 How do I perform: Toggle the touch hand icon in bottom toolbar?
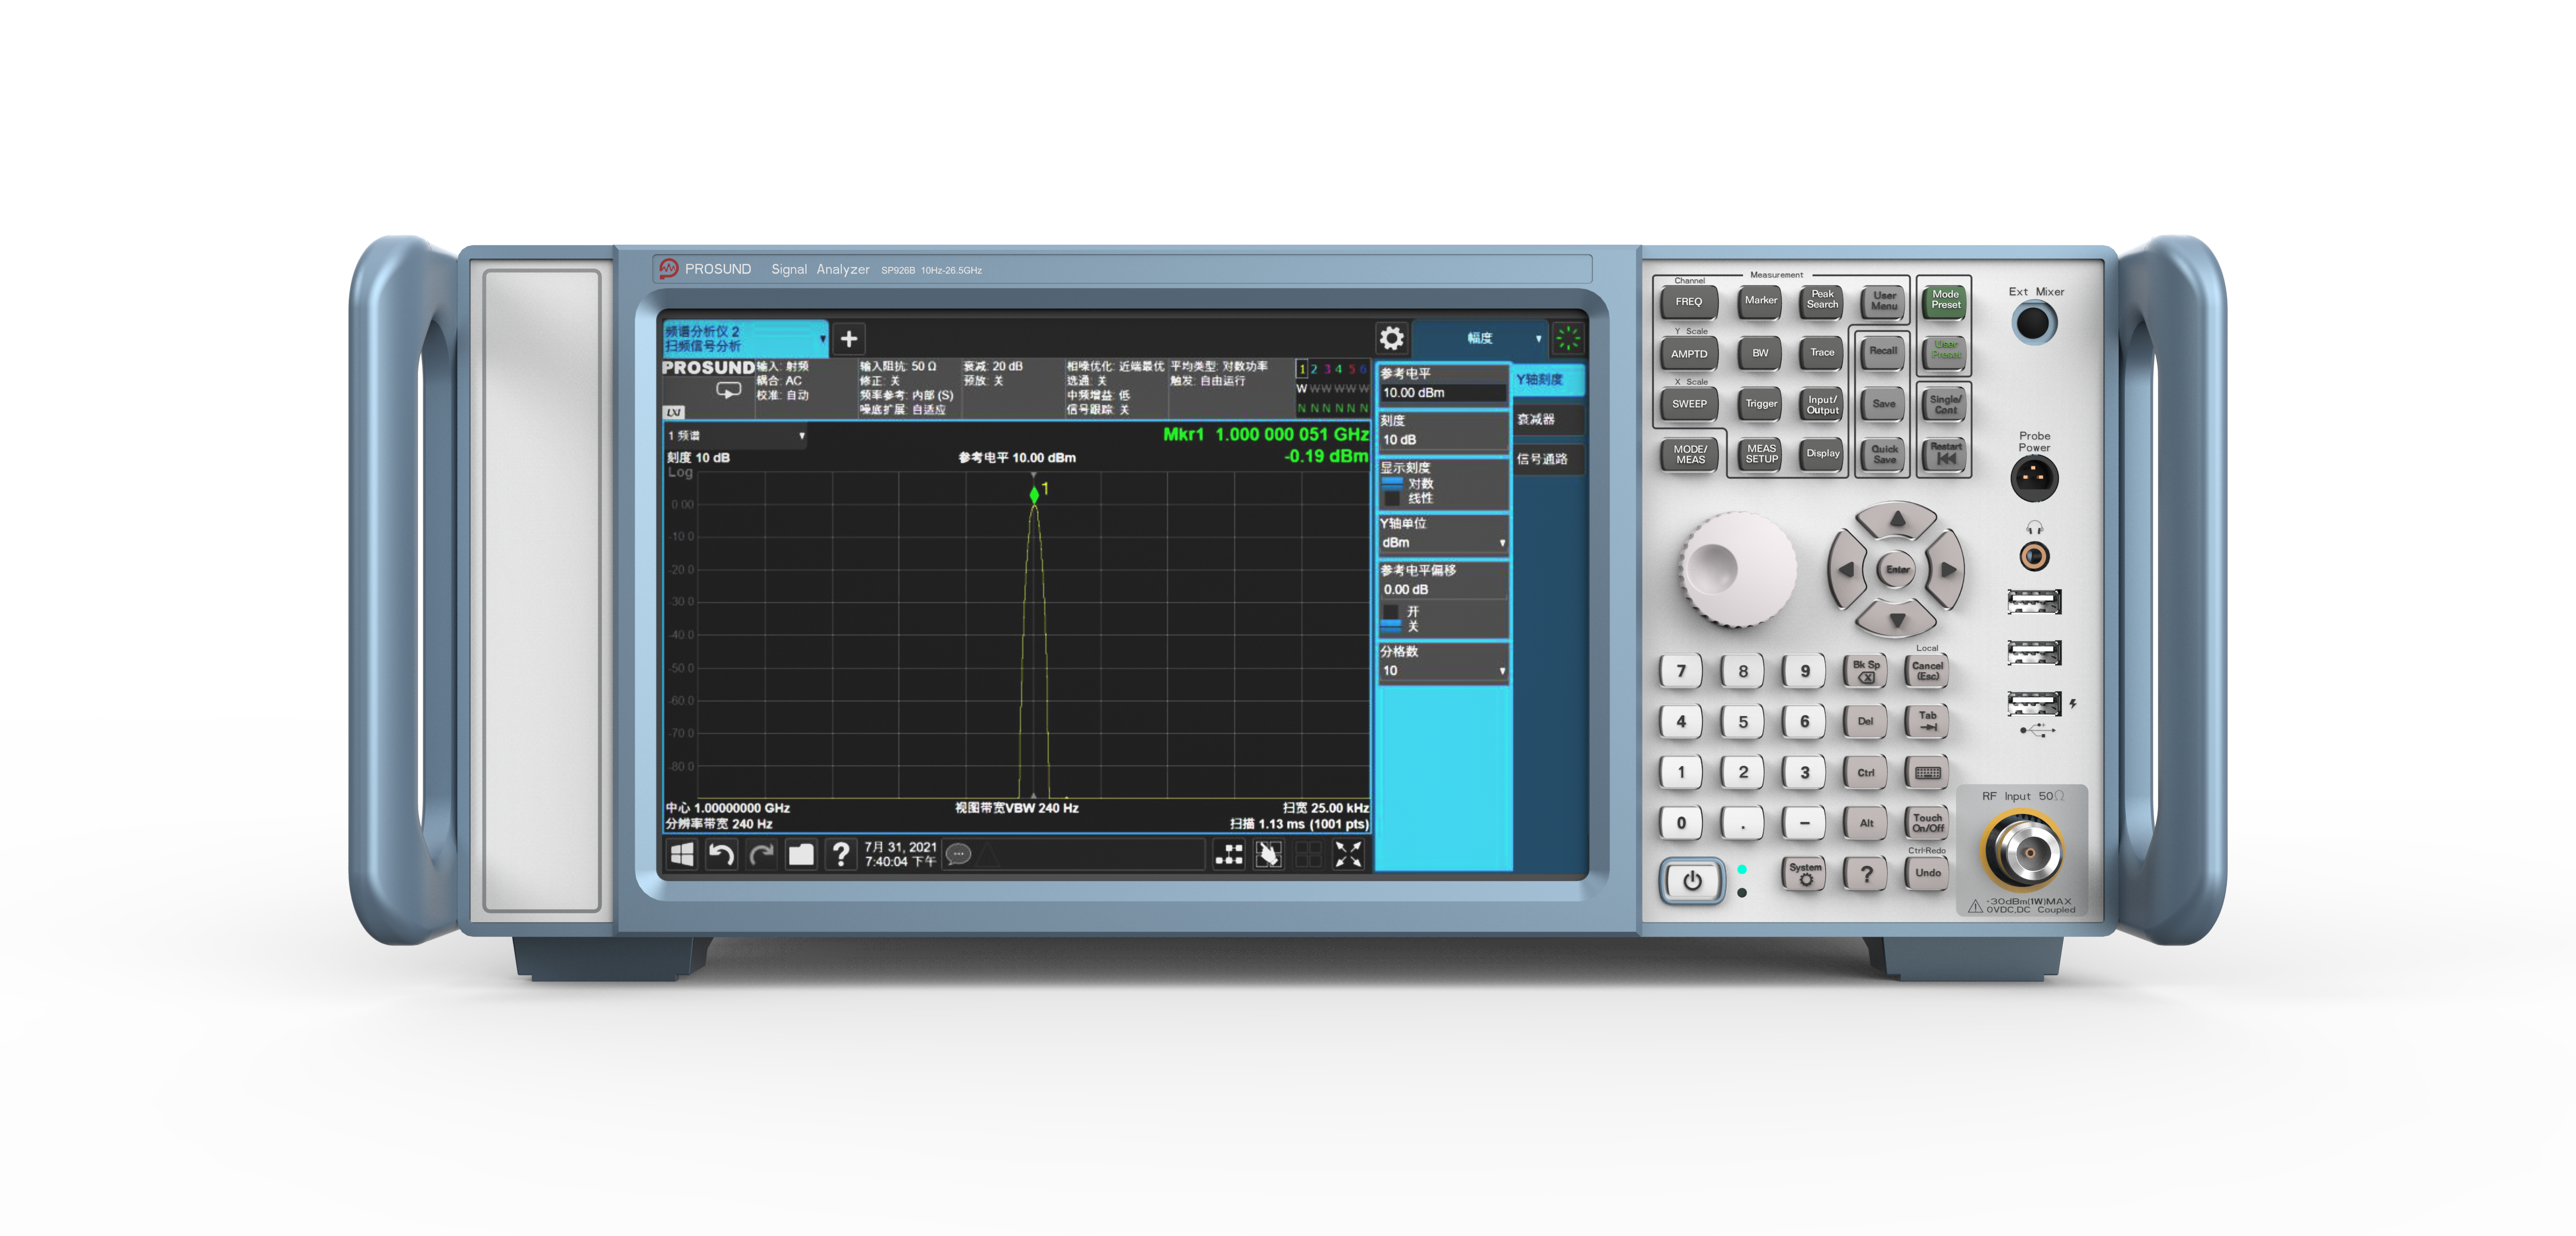pyautogui.click(x=1268, y=854)
